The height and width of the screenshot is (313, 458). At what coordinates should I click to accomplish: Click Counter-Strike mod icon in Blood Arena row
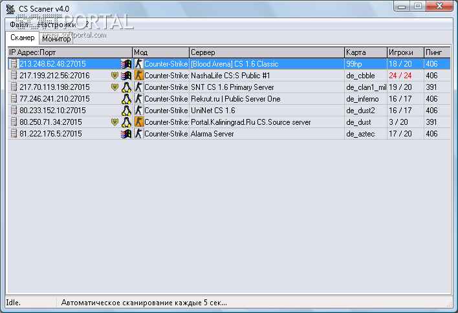139,64
